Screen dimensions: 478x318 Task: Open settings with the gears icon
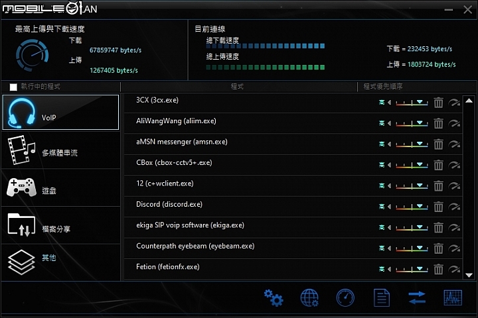tap(274, 298)
